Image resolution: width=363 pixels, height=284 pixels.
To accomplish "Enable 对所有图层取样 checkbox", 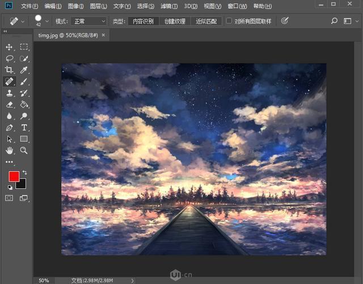I will (x=229, y=21).
